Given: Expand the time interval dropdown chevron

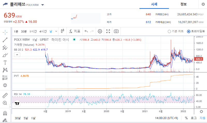Looking at the screenshot, I should [56, 31].
